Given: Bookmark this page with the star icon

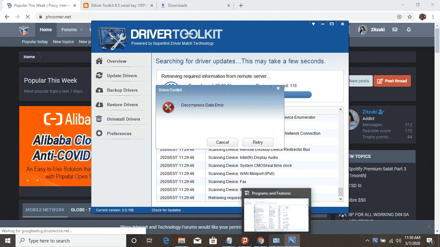Looking at the screenshot, I should pos(410,17).
